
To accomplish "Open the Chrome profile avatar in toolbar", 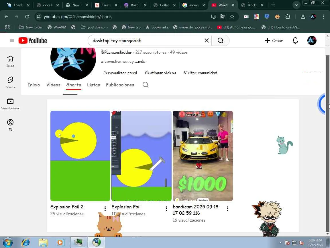I will pos(313,17).
